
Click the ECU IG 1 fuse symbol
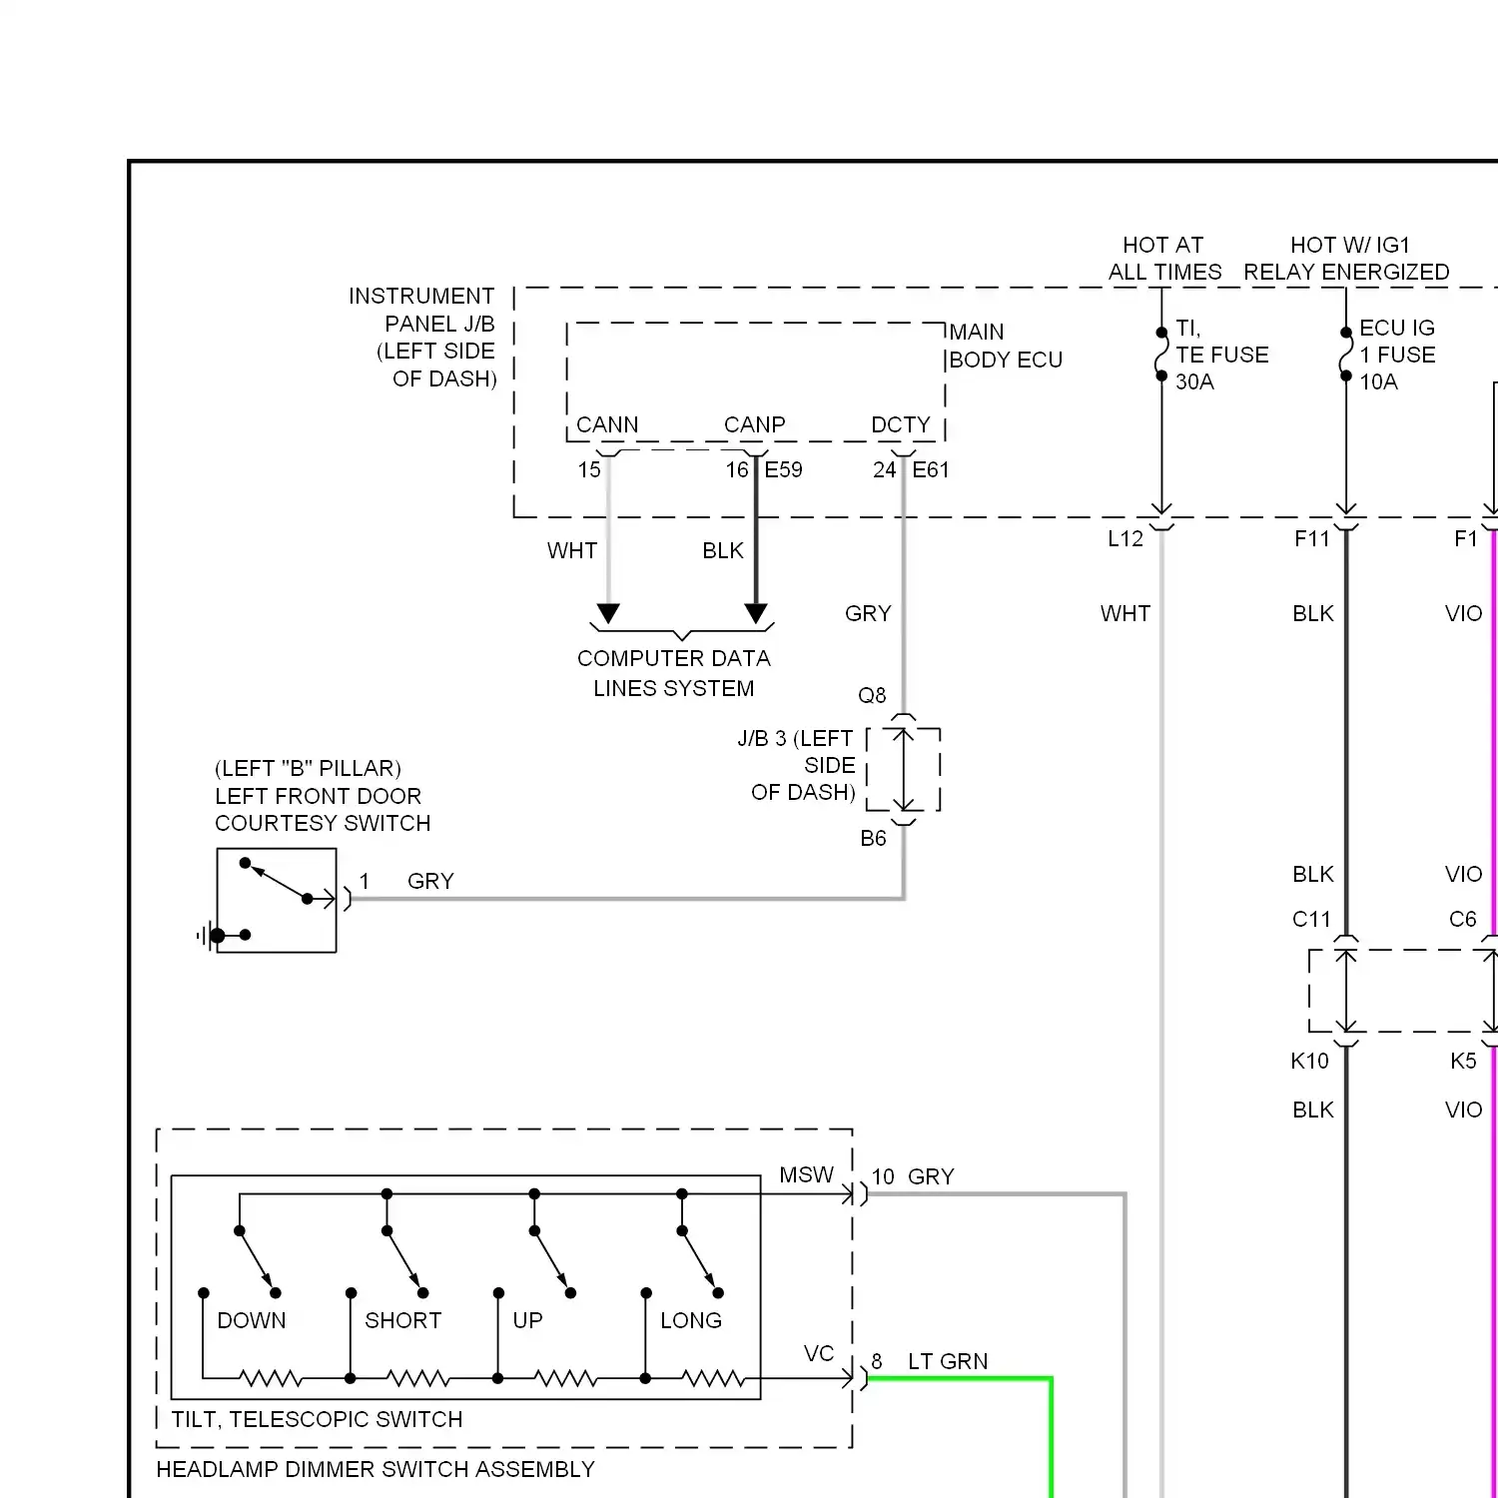(1346, 355)
